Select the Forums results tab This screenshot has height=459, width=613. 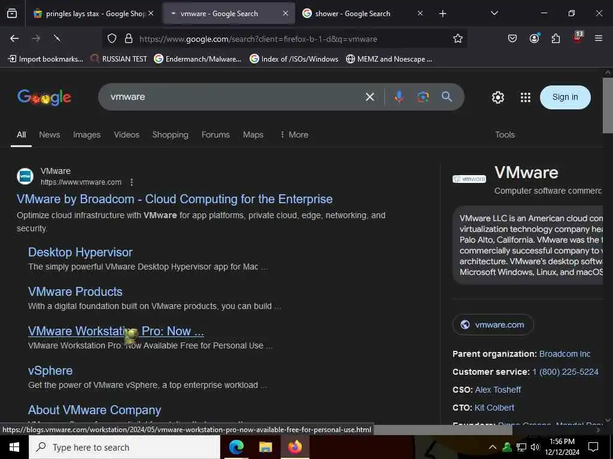click(216, 134)
